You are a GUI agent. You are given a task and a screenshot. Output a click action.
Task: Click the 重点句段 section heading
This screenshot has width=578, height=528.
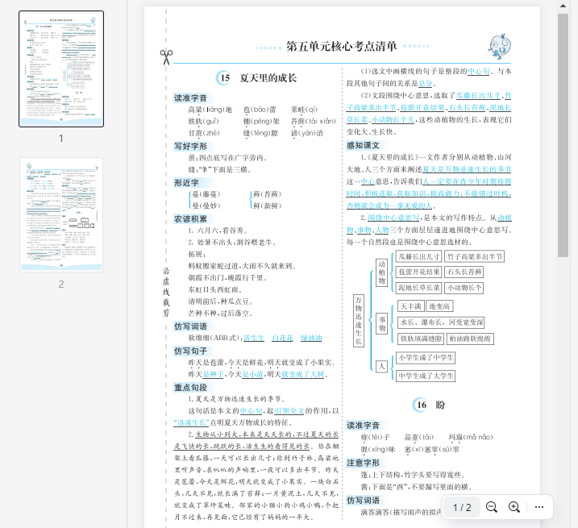190,387
